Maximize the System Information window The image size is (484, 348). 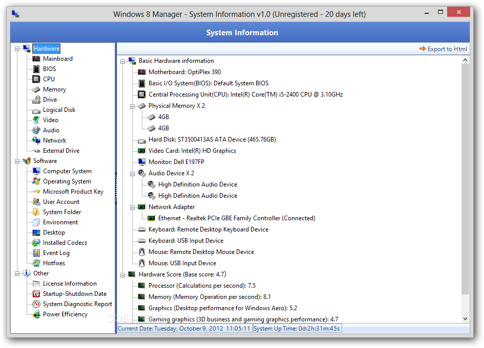click(440, 12)
